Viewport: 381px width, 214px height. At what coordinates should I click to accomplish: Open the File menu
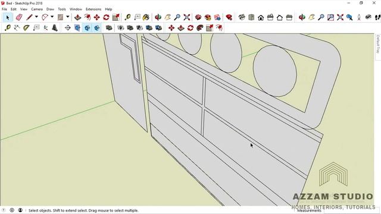[4, 10]
